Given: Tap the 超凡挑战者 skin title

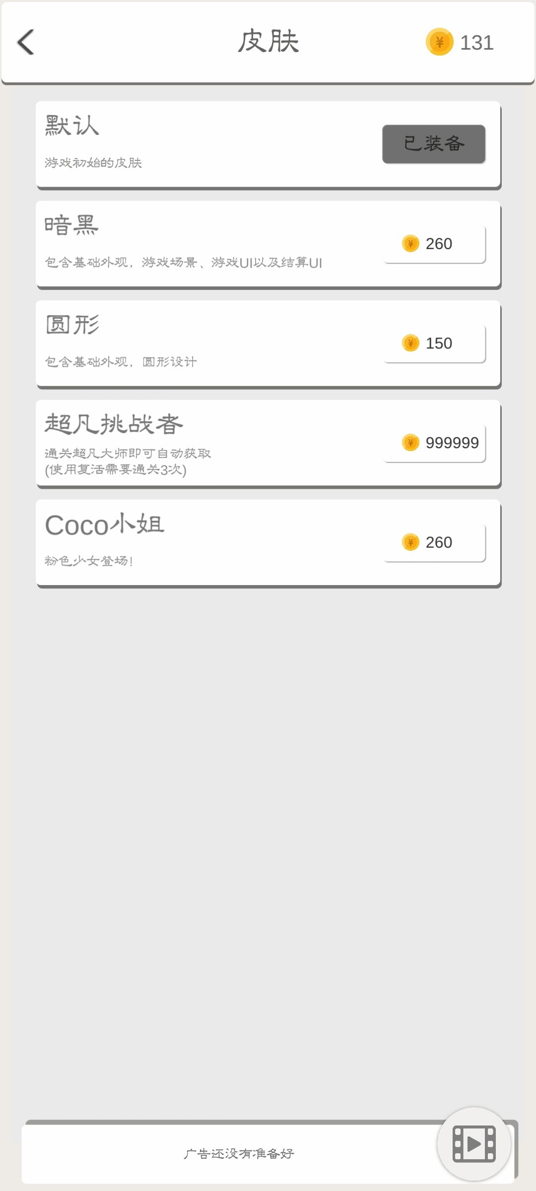Looking at the screenshot, I should pyautogui.click(x=114, y=424).
